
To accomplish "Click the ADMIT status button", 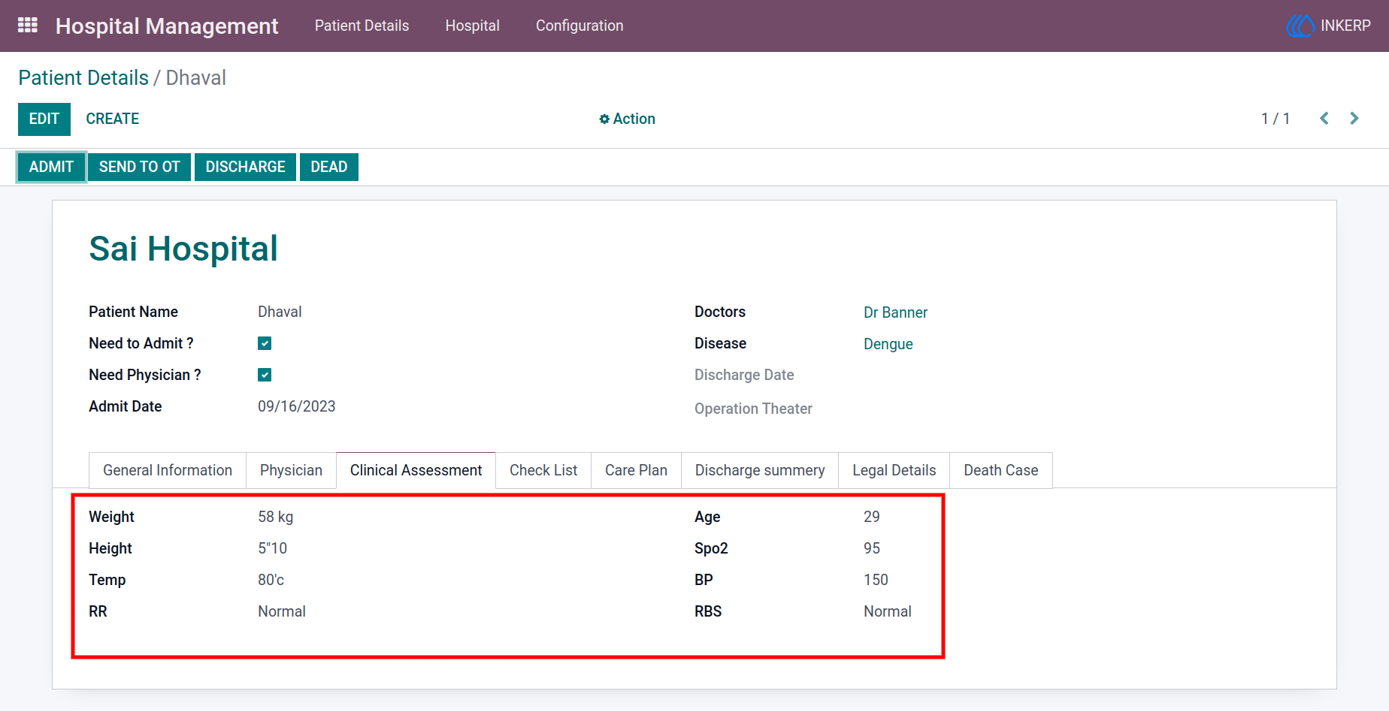I will coord(51,167).
